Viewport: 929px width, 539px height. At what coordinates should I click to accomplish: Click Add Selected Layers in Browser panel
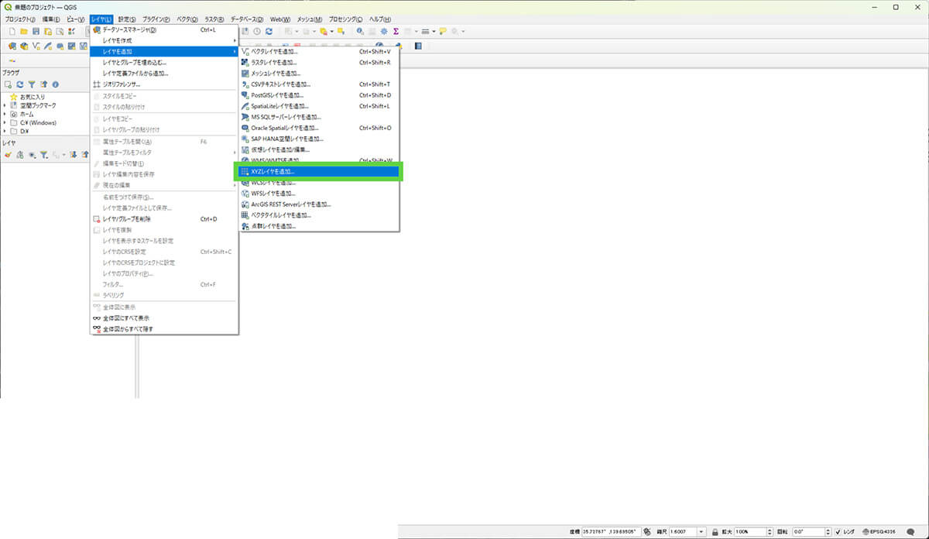8,84
